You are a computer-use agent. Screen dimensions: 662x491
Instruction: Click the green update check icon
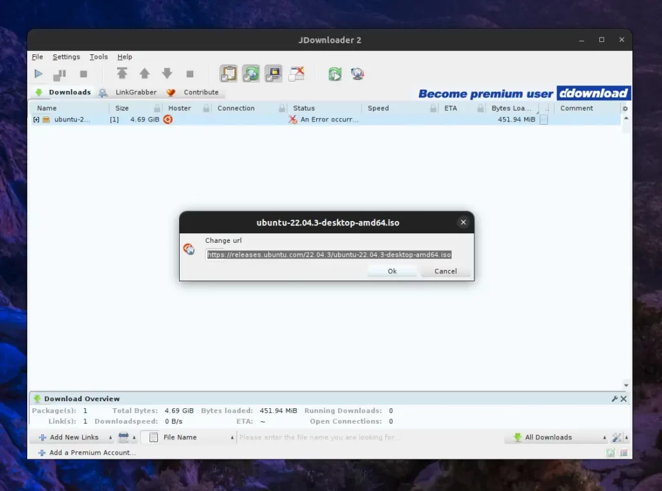[x=335, y=74]
